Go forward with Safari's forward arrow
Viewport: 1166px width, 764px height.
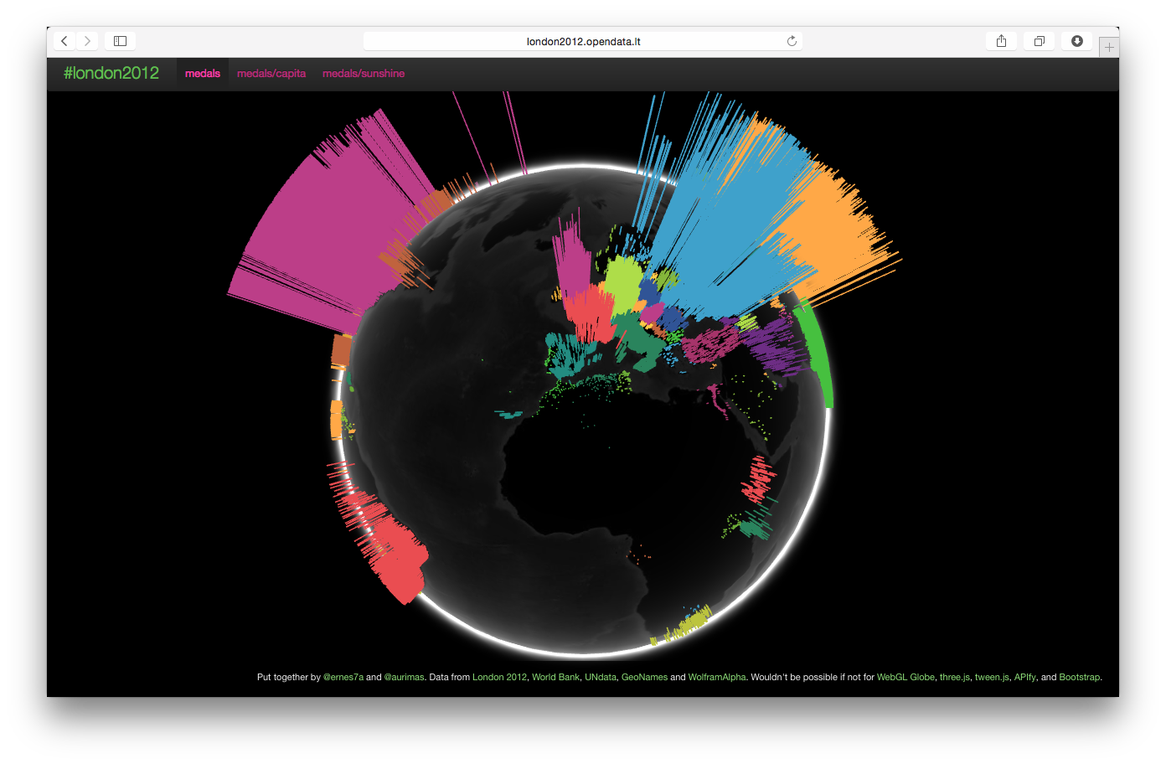(87, 41)
